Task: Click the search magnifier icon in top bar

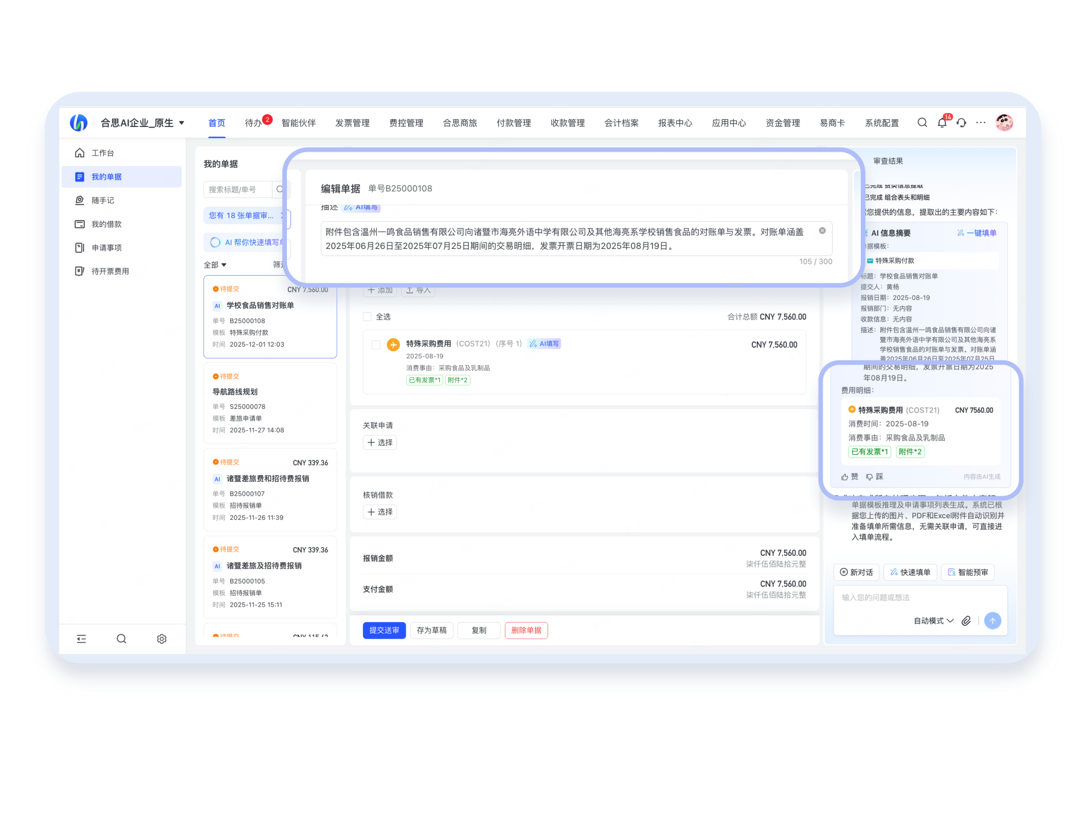Action: point(922,123)
